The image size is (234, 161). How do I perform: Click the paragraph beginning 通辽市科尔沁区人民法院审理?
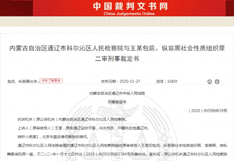click(x=122, y=145)
